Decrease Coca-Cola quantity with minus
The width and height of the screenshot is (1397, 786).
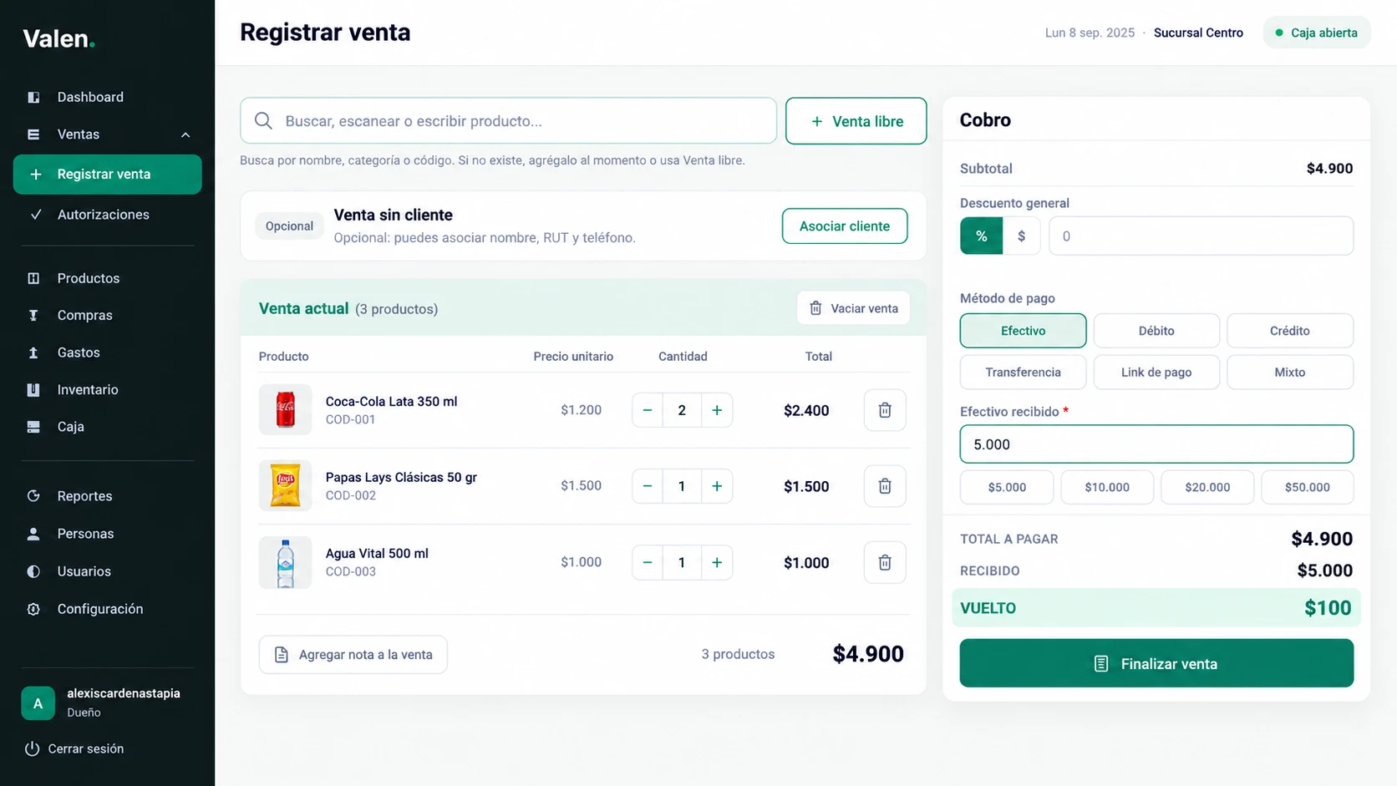pyautogui.click(x=648, y=410)
